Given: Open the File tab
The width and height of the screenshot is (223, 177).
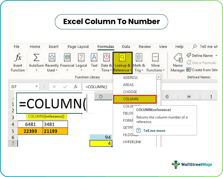Looking at the screenshot, I should click(x=17, y=46).
